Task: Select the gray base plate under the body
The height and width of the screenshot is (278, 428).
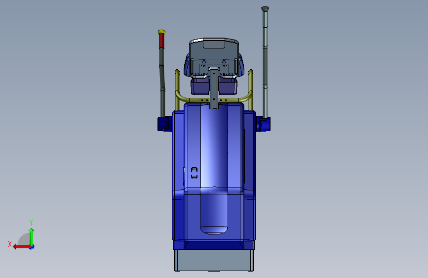Action: [214, 260]
